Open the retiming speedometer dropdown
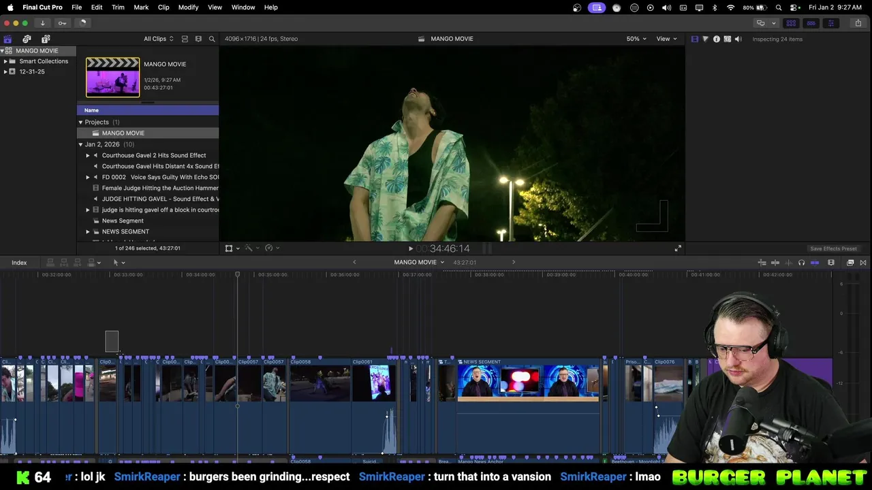The width and height of the screenshot is (872, 490). click(x=272, y=248)
